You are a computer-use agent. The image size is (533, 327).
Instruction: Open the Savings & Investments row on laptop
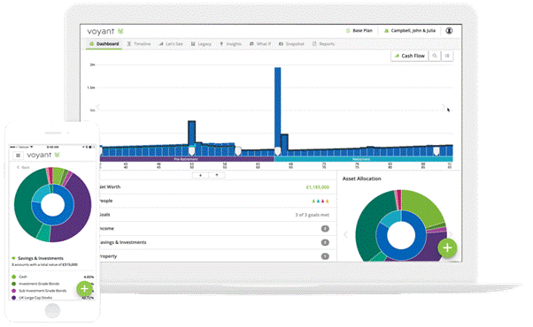tap(217, 242)
